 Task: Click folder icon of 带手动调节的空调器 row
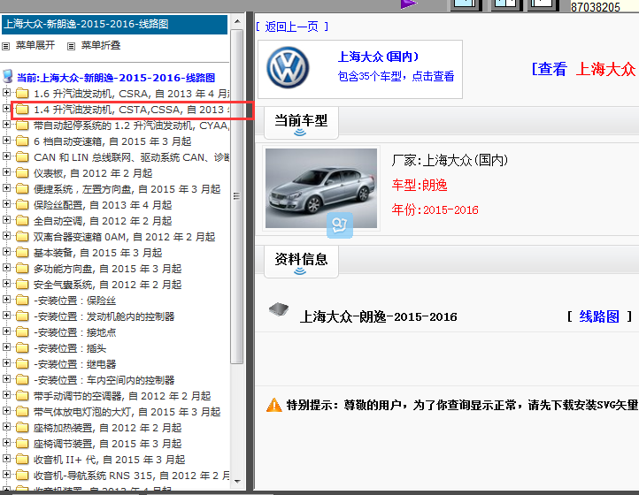tap(22, 396)
